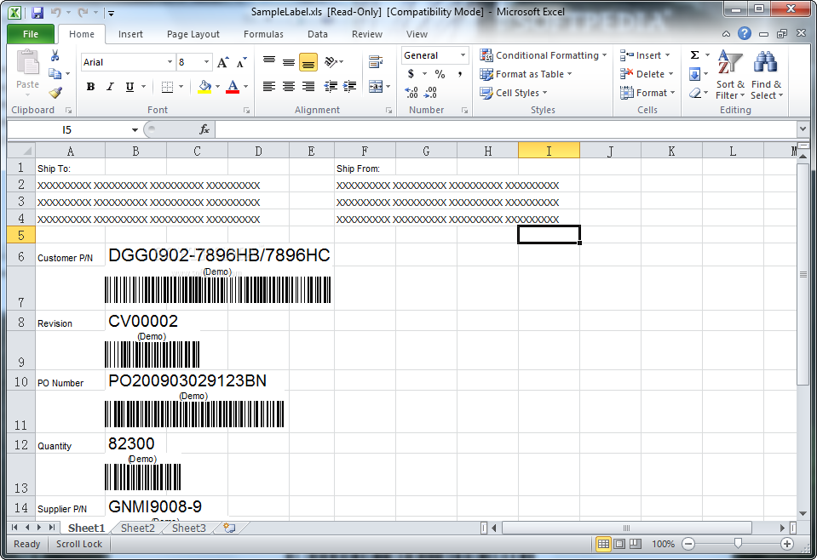Open Font dialog launcher

(246, 111)
